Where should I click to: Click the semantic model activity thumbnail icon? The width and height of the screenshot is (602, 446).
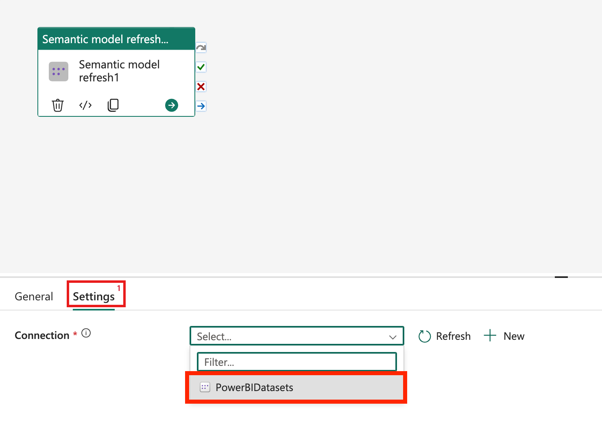tap(58, 71)
